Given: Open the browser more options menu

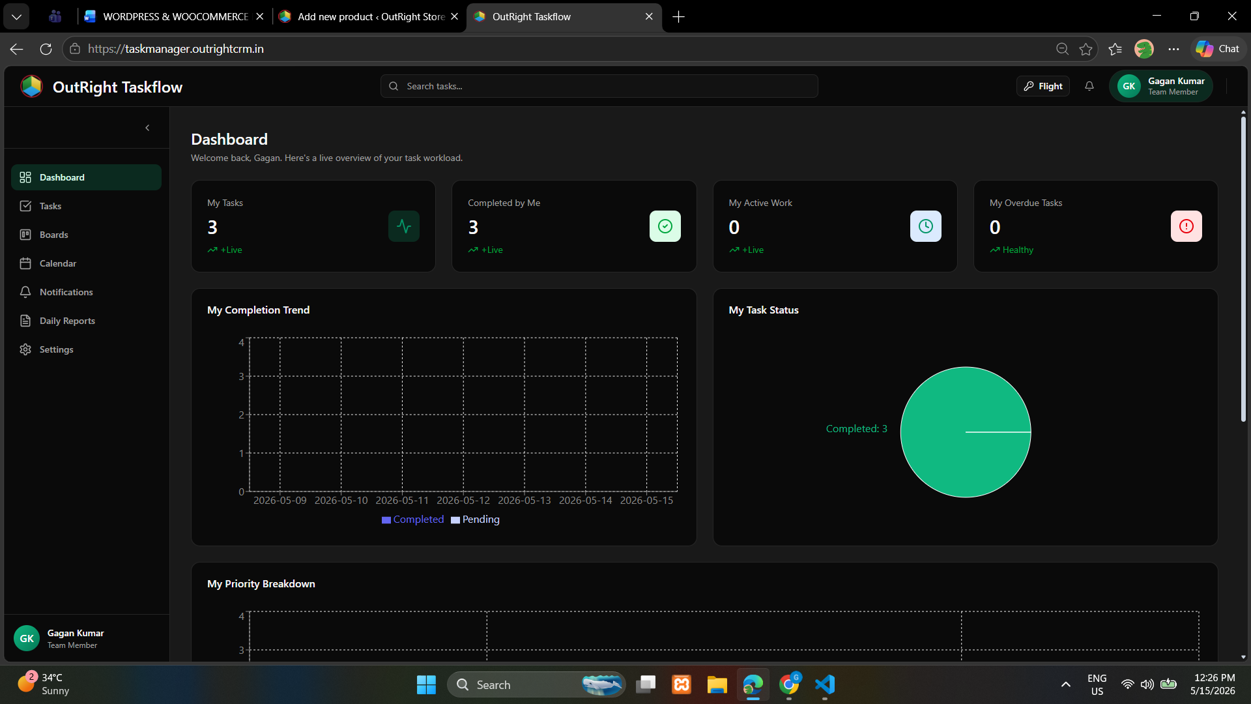Looking at the screenshot, I should click(x=1173, y=49).
